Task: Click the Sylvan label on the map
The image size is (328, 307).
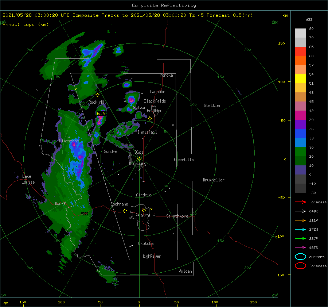Action: [x=140, y=108]
